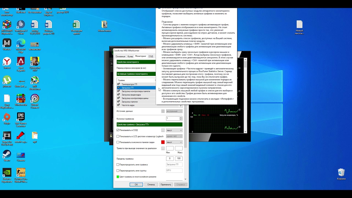Open the шрифт 4x6 font dropdown

174,136
